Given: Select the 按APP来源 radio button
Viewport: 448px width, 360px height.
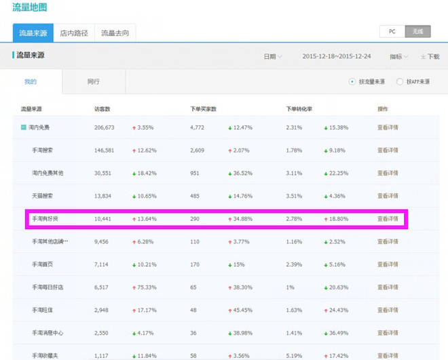Looking at the screenshot, I should pyautogui.click(x=400, y=82).
